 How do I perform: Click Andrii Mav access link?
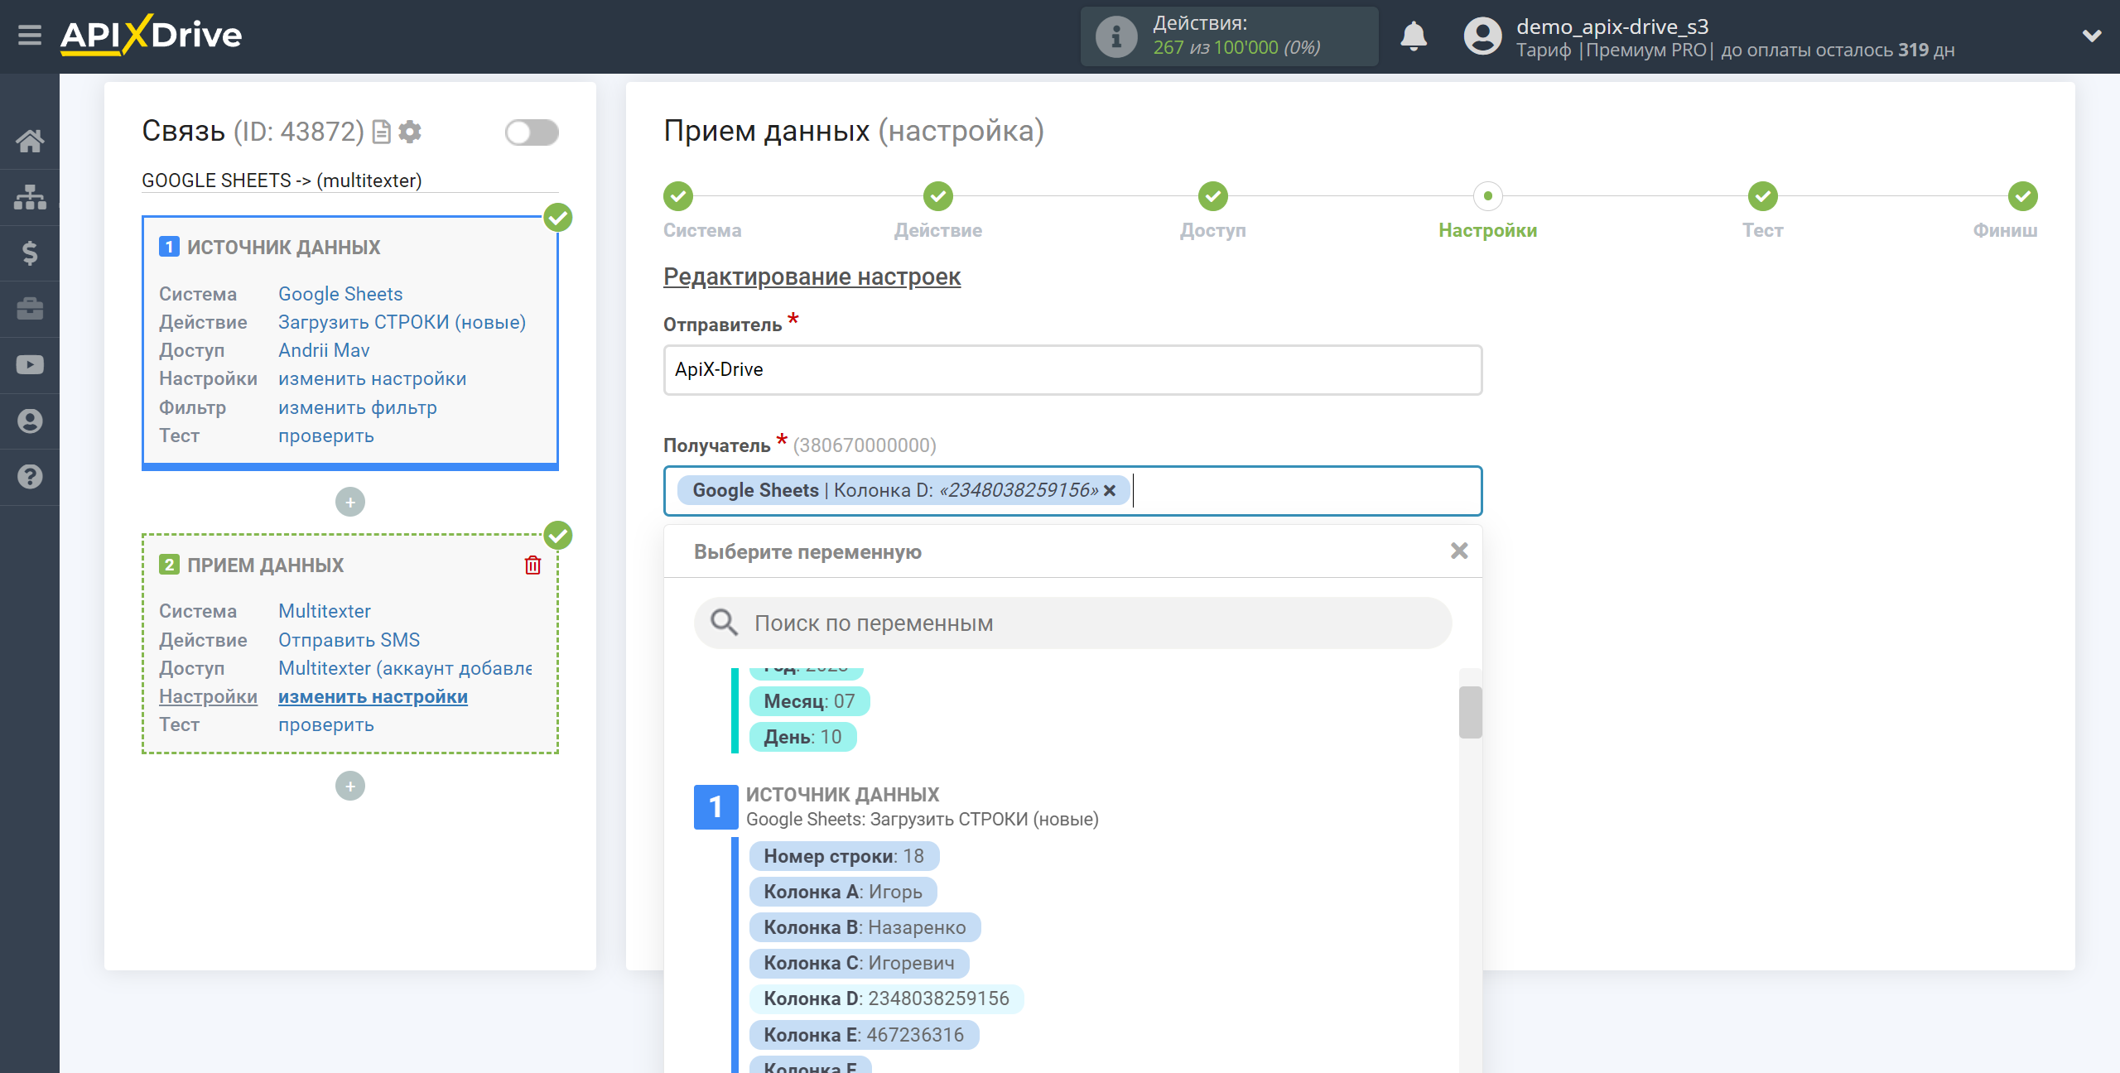point(324,350)
